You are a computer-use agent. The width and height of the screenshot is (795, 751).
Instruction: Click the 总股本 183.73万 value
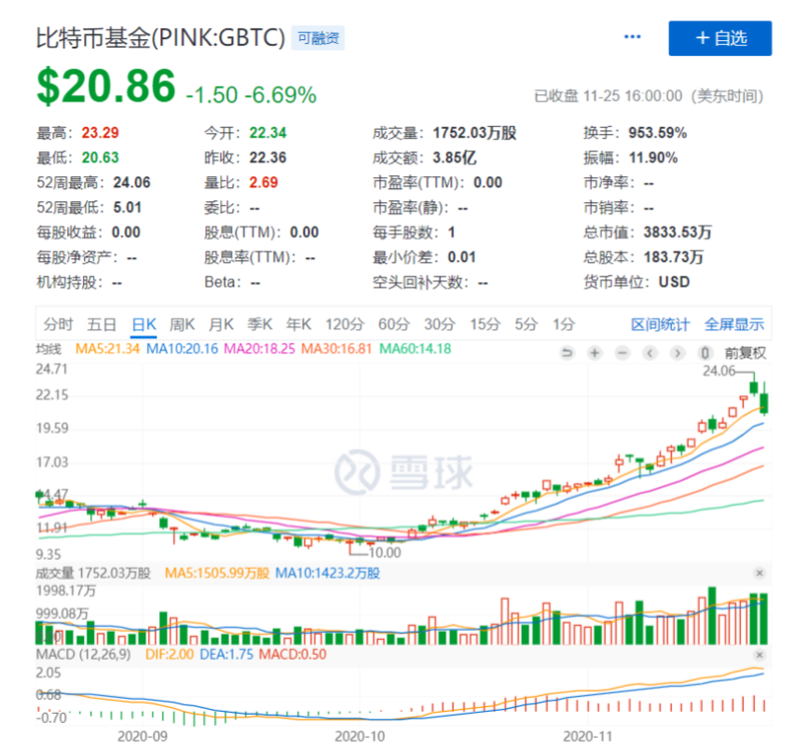(x=673, y=257)
